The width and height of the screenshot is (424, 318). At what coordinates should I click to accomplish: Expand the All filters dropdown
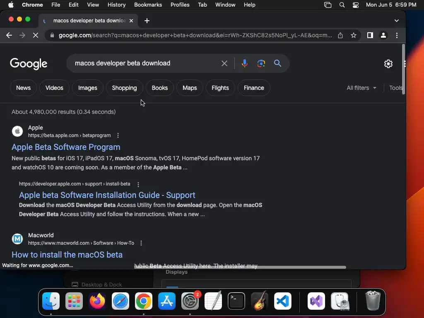pos(361,88)
